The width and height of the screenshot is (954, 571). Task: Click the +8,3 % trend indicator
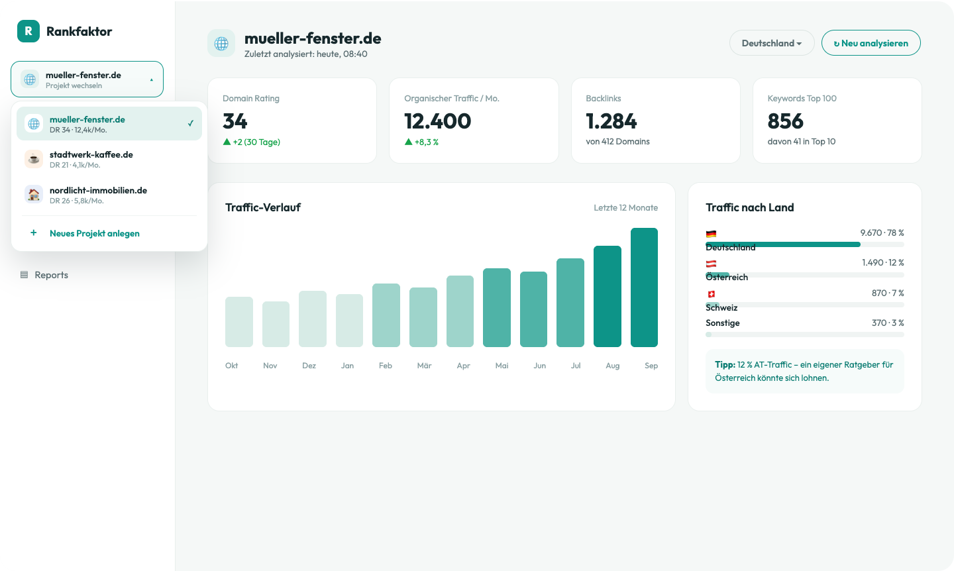tap(421, 142)
